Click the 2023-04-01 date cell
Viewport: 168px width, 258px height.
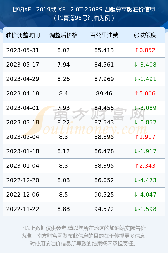point(23,108)
